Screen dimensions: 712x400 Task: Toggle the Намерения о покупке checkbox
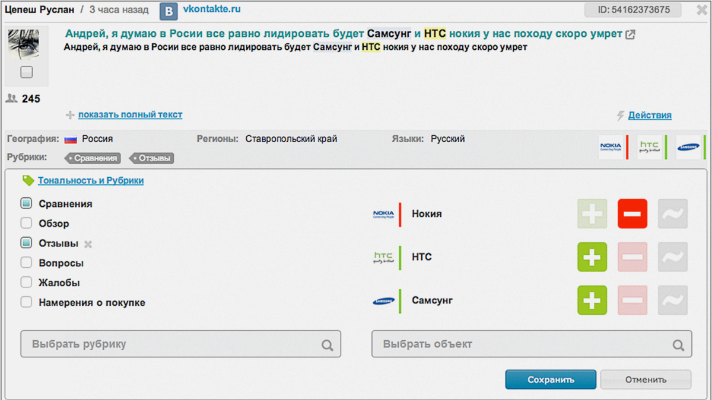(x=26, y=302)
